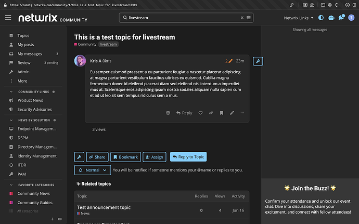
Task: Open topic admin wrench beside post
Action: pyautogui.click(x=258, y=61)
